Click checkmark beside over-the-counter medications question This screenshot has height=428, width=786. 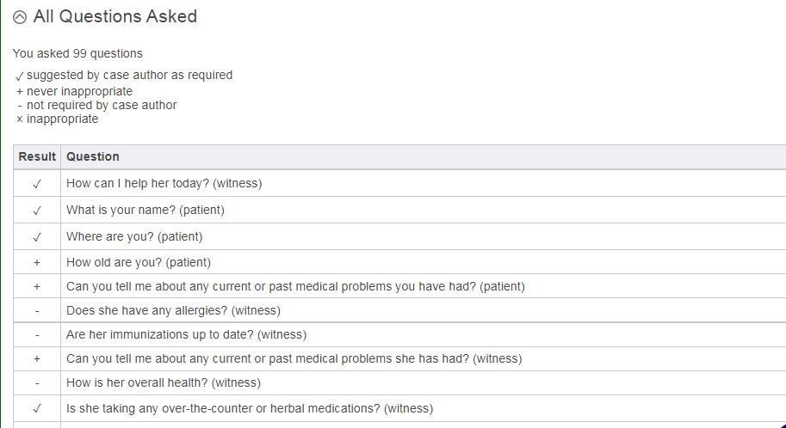coord(37,409)
